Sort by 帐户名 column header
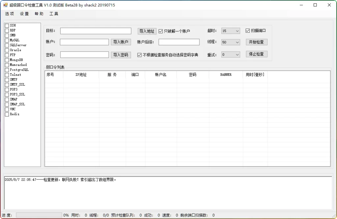This screenshot has width=337, height=219. (161, 75)
